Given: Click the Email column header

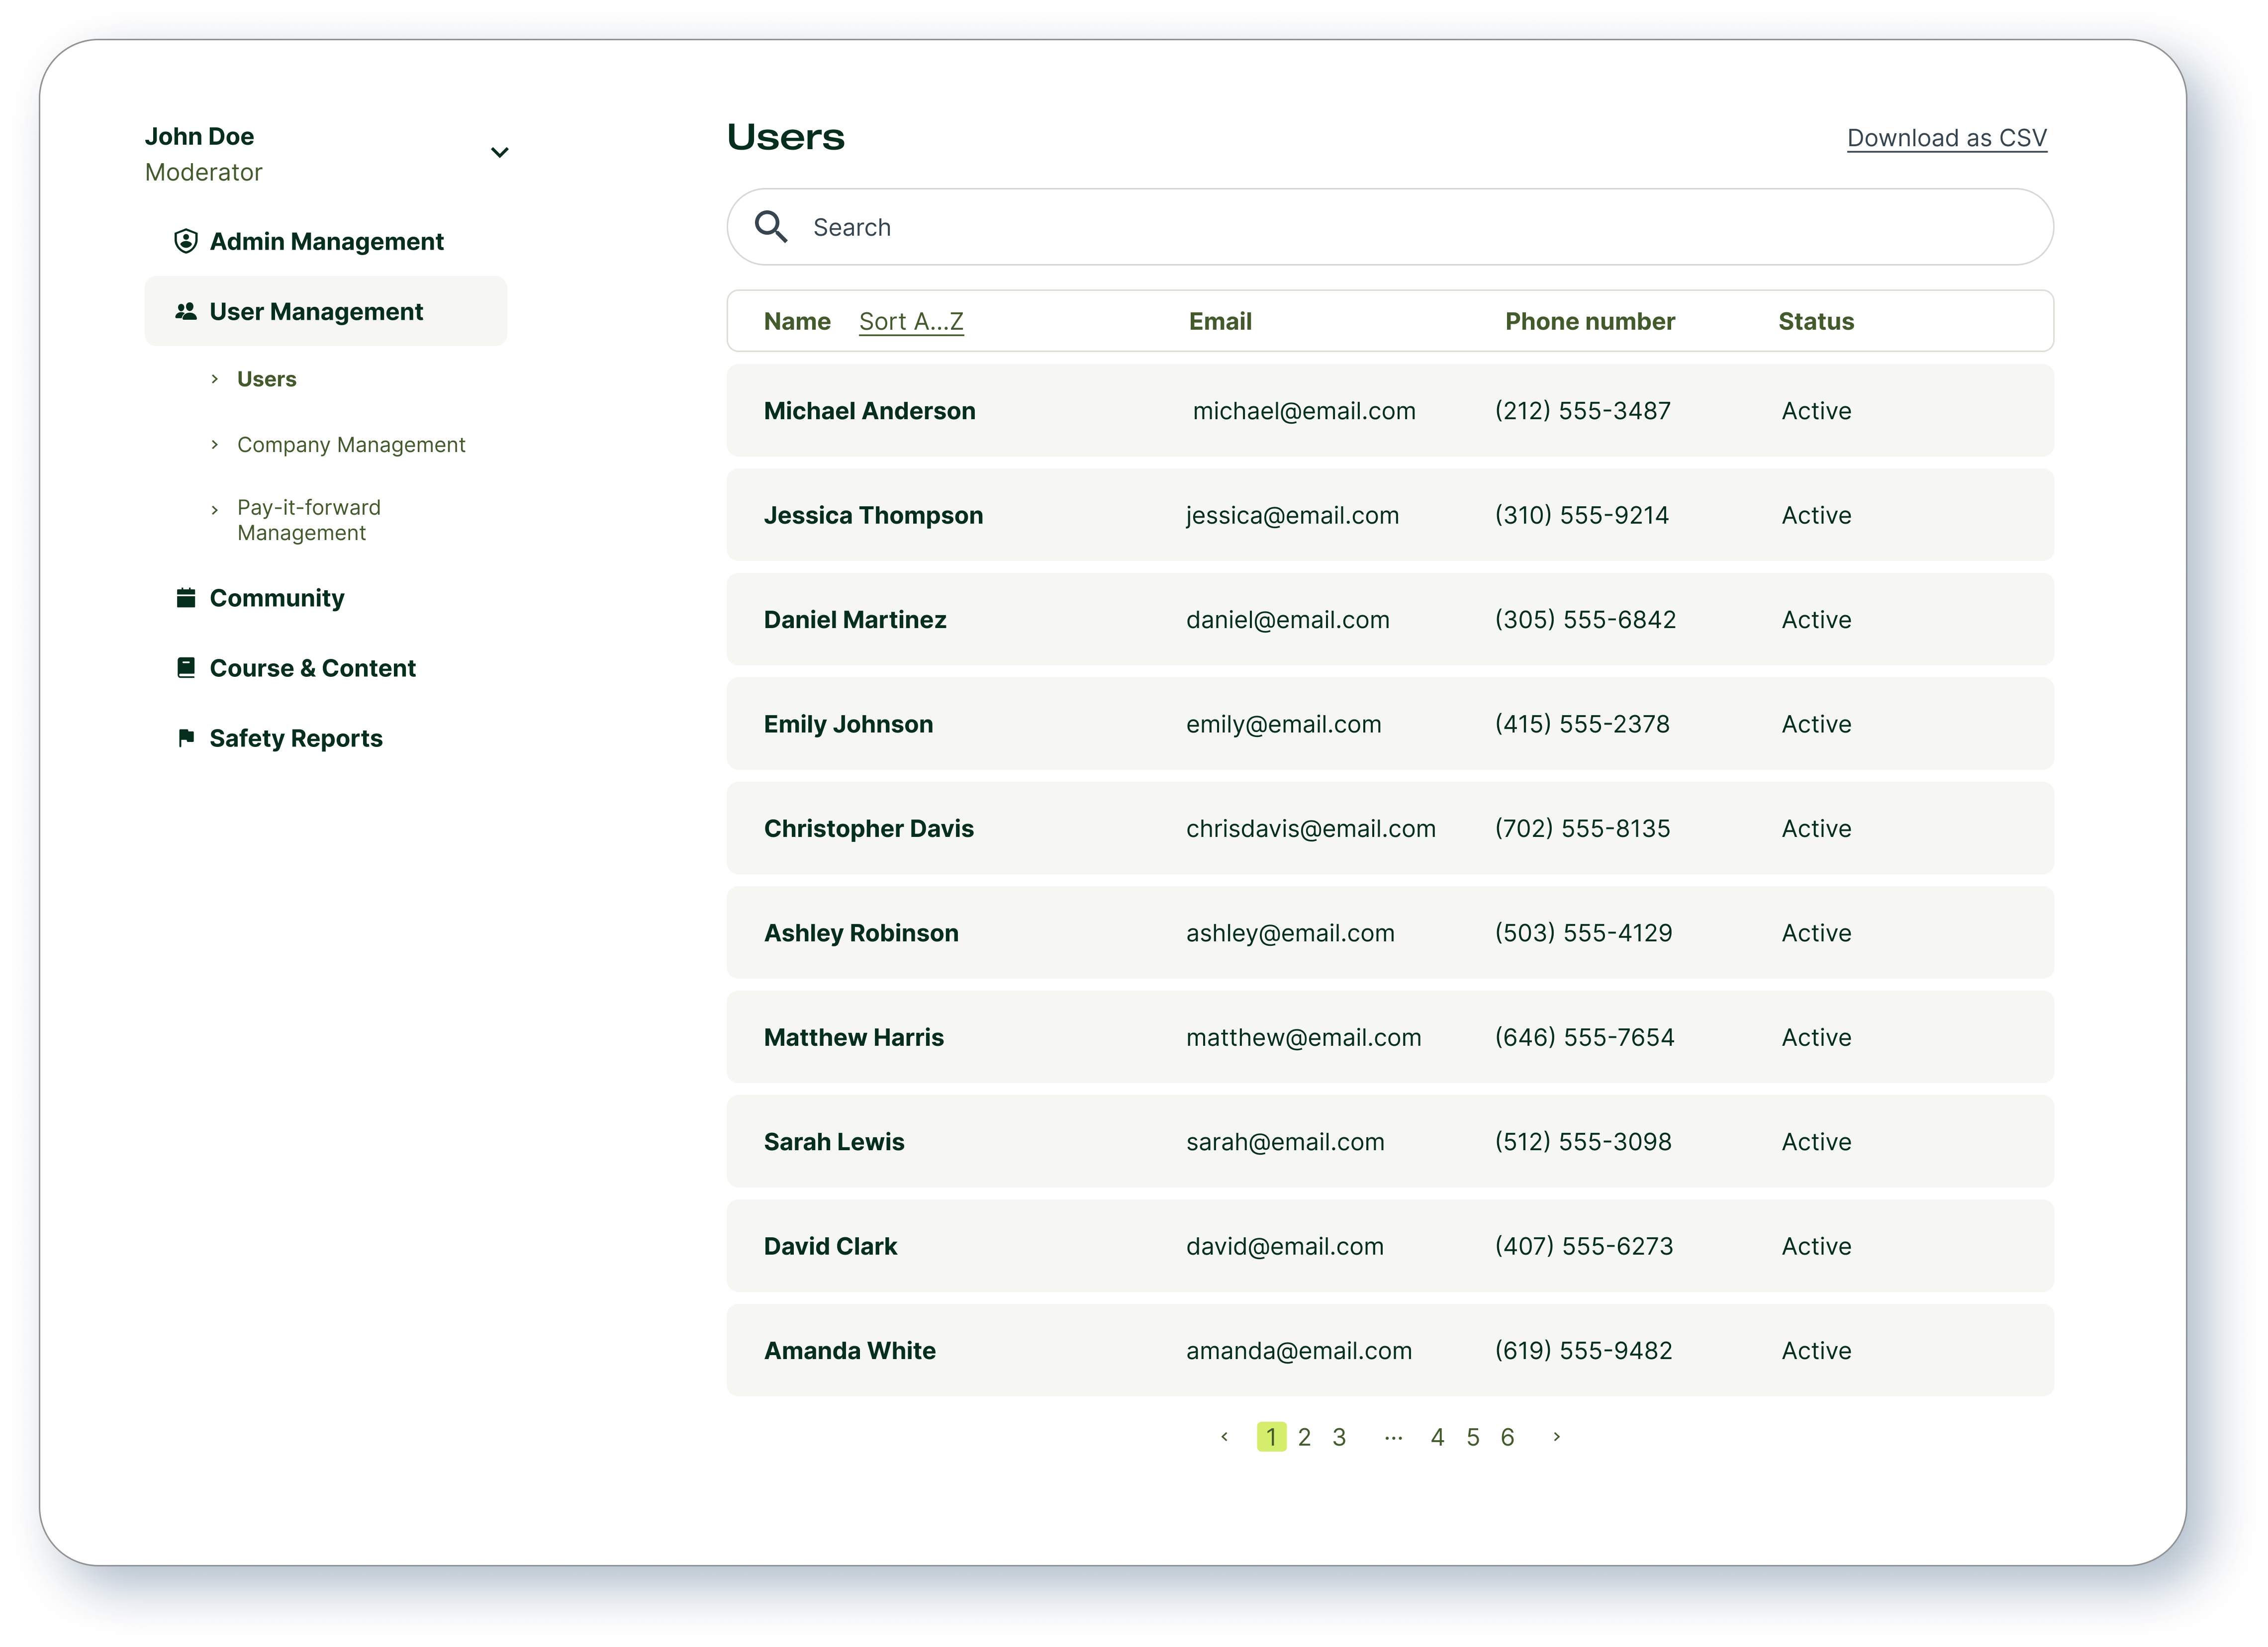Looking at the screenshot, I should [x=1220, y=321].
